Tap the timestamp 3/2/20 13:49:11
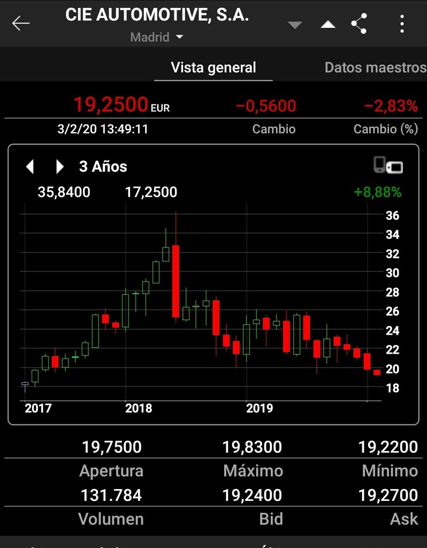This screenshot has height=548, width=427. [x=103, y=129]
